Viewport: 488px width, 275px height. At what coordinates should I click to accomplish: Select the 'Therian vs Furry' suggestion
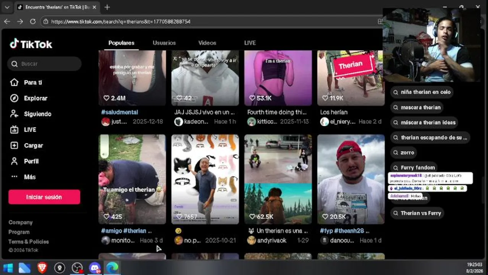[x=417, y=213]
